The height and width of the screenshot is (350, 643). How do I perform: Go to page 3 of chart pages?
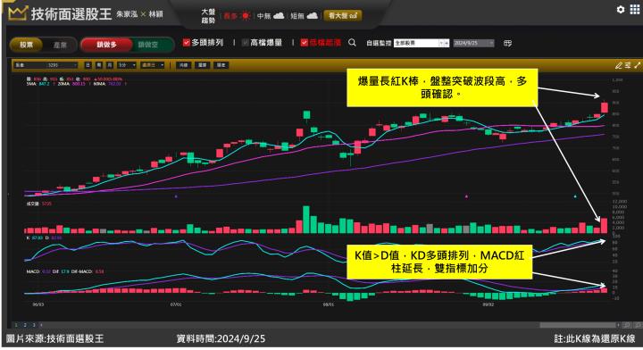(34, 325)
